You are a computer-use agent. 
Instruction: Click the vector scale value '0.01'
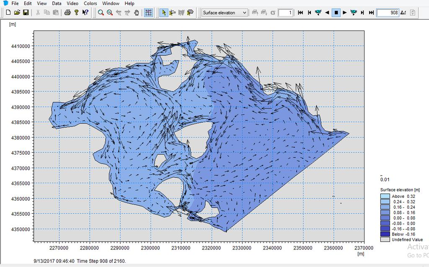tap(385, 180)
